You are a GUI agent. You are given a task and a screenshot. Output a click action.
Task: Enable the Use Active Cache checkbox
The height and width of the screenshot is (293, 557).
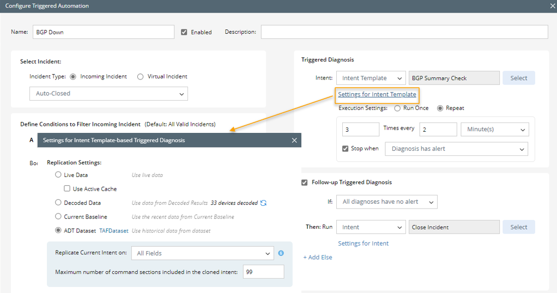point(68,189)
